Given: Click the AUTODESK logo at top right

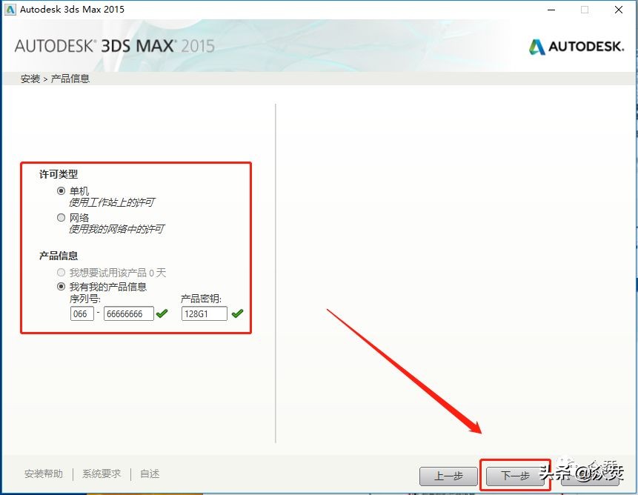Looking at the screenshot, I should (576, 45).
